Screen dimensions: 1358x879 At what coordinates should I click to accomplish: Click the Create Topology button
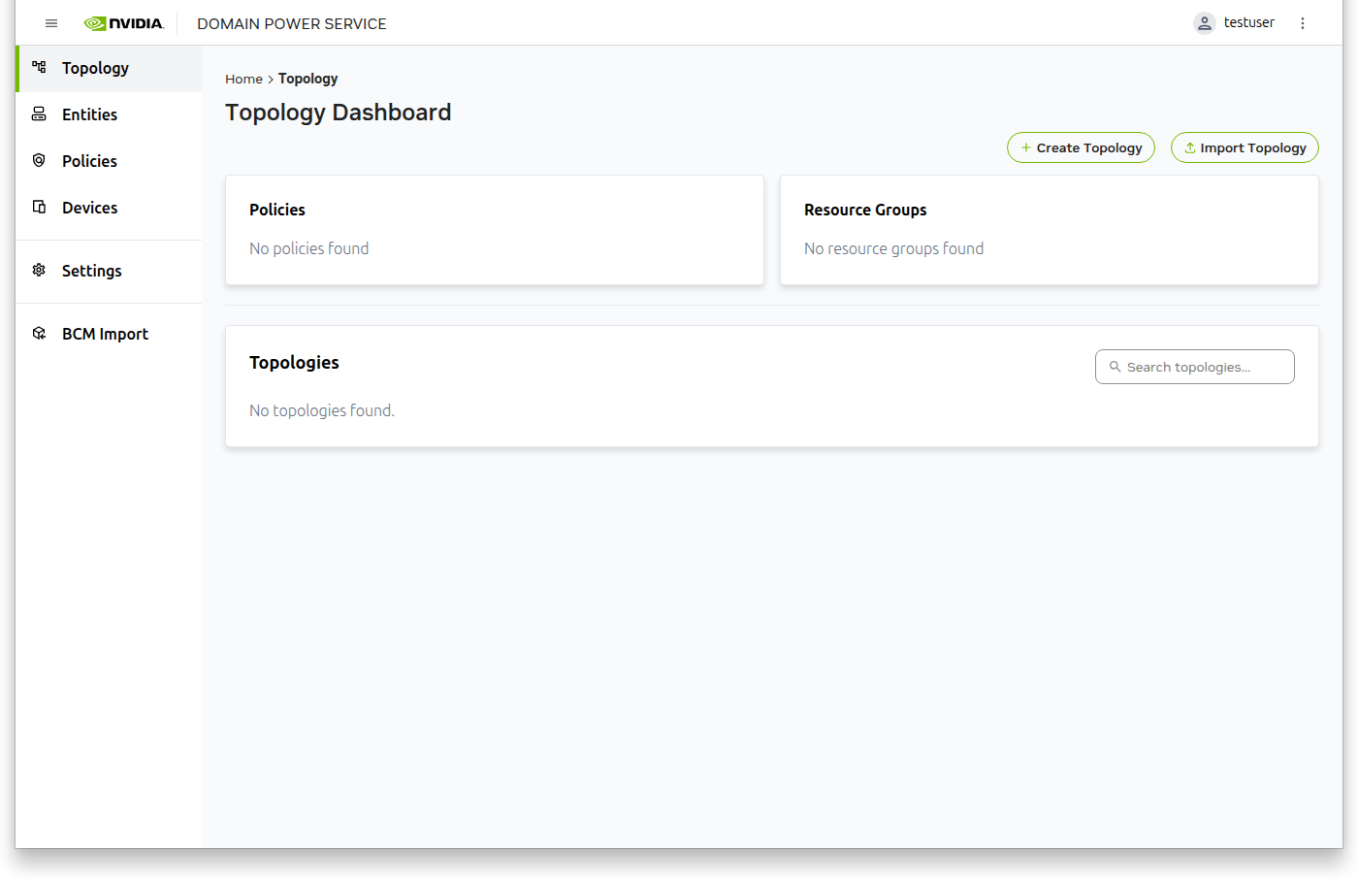[1081, 147]
